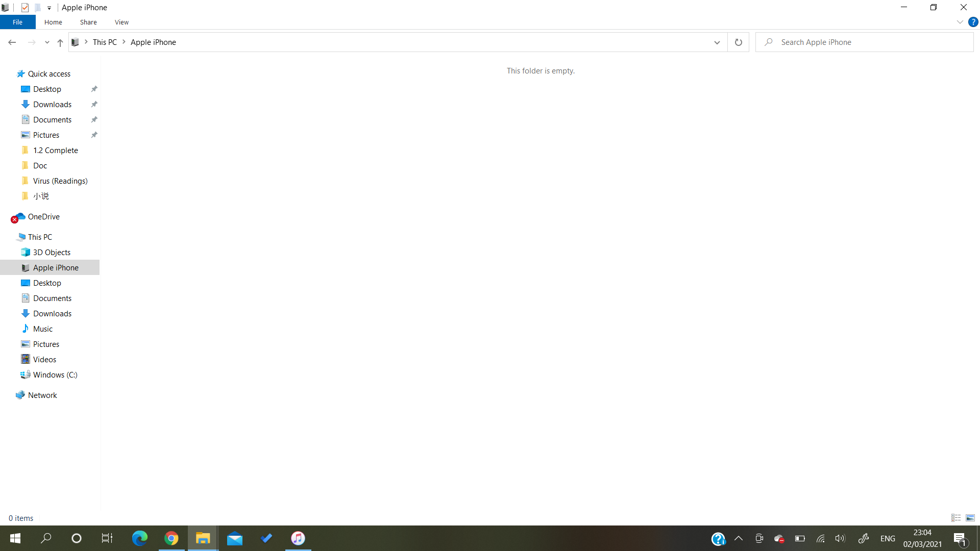
Task: Click the Properties quick access toolbar icon
Action: pos(25,8)
